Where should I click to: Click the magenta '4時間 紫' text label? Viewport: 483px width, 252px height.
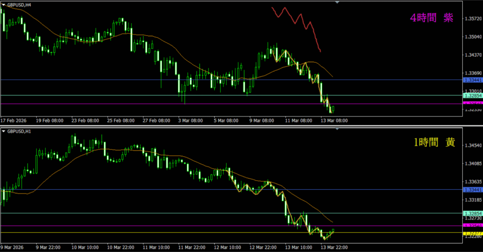click(x=432, y=18)
